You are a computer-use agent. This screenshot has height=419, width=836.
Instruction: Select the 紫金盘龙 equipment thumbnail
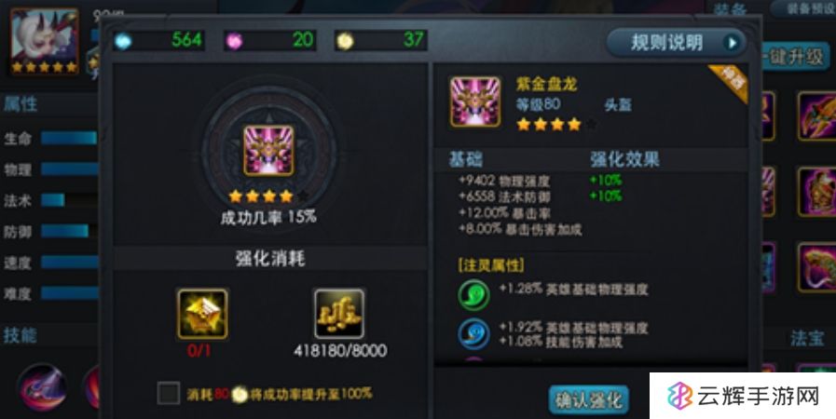tap(475, 101)
